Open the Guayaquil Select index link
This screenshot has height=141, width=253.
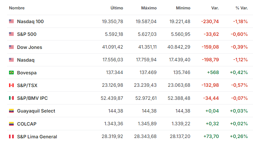point(36,111)
